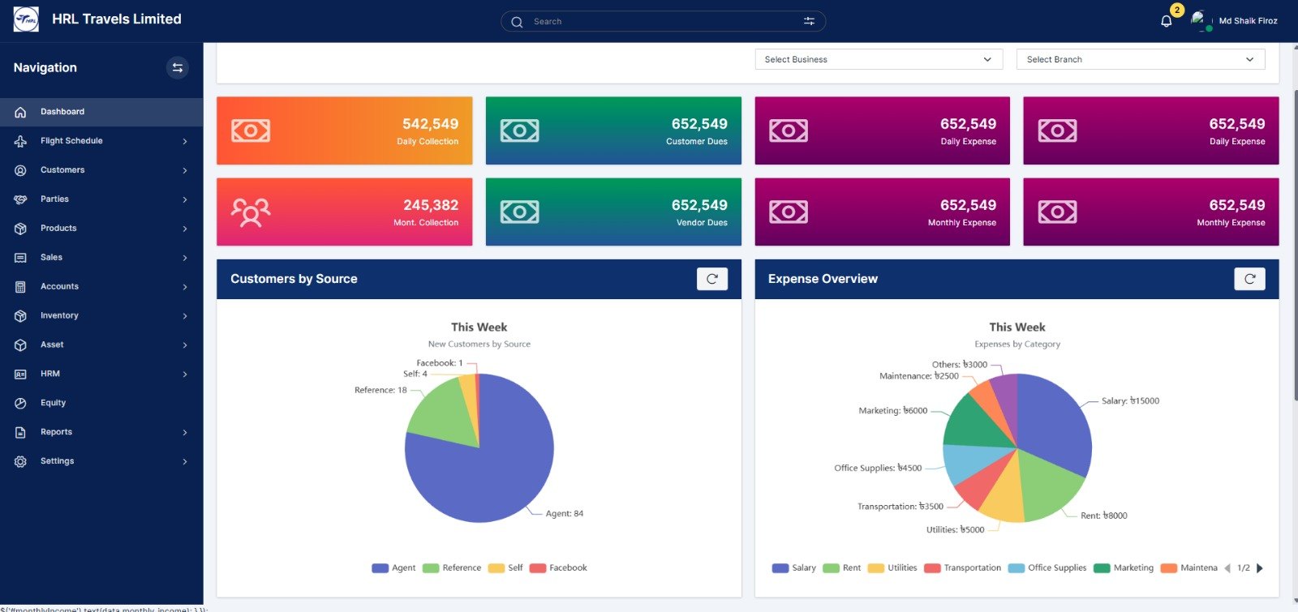Click the Settings gear icon

click(21, 461)
